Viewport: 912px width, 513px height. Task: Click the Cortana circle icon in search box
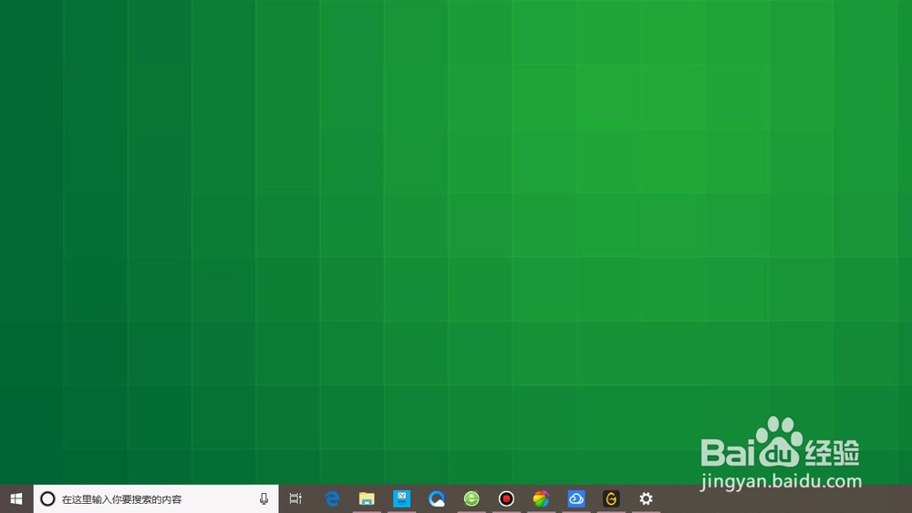47,498
